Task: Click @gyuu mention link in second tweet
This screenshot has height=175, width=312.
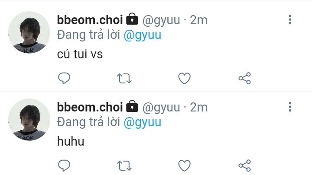Action: pyautogui.click(x=143, y=123)
